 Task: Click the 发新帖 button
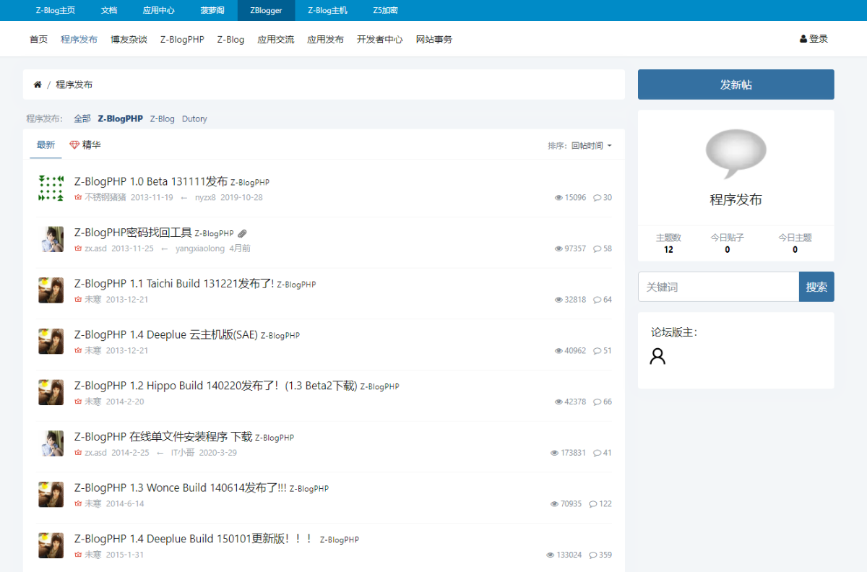(736, 84)
